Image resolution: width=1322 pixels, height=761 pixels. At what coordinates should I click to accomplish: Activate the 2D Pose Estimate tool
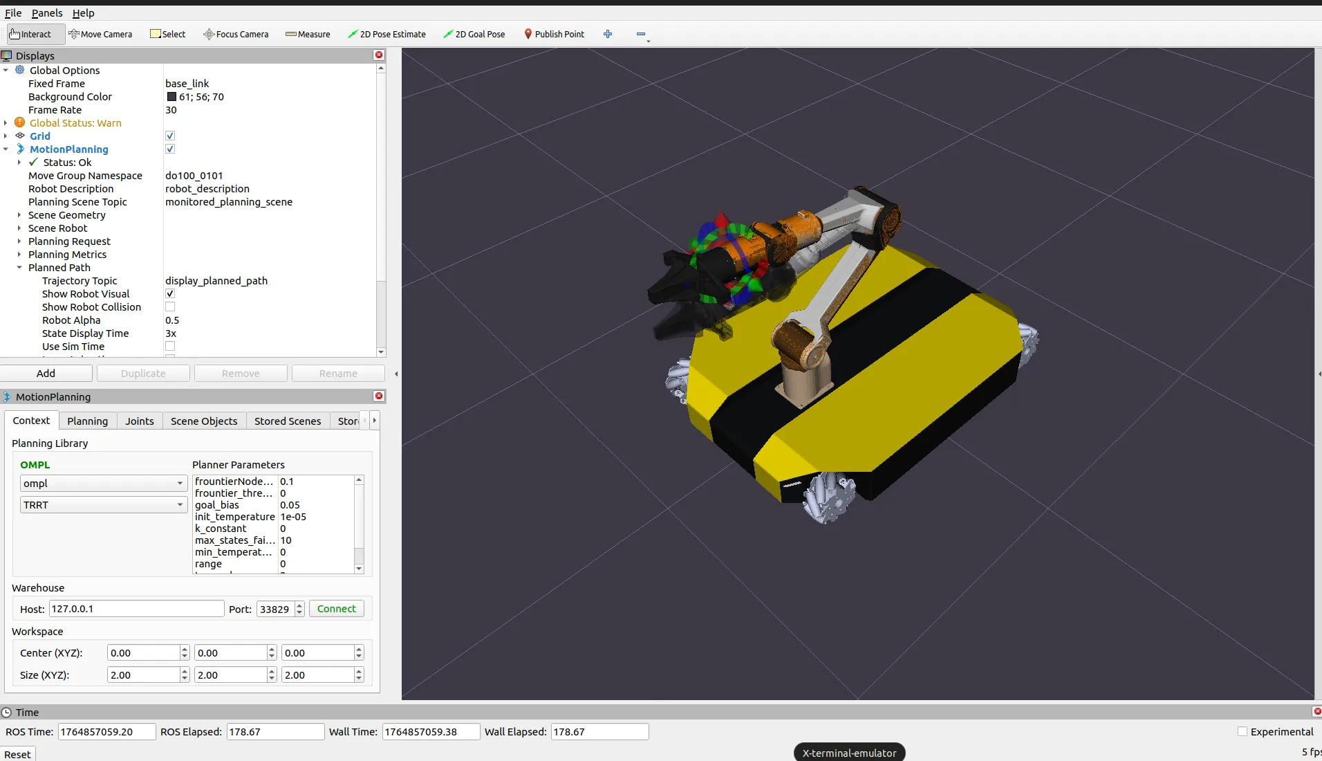pyautogui.click(x=387, y=34)
